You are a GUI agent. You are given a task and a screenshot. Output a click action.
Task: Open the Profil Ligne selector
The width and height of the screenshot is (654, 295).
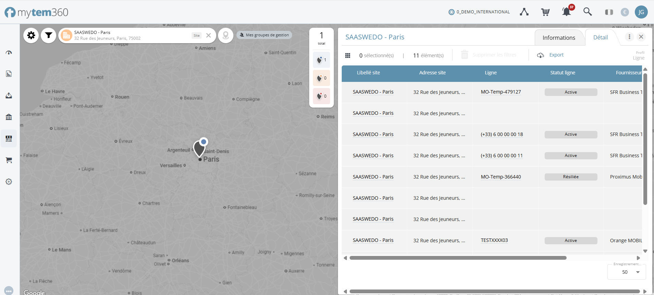coord(638,56)
